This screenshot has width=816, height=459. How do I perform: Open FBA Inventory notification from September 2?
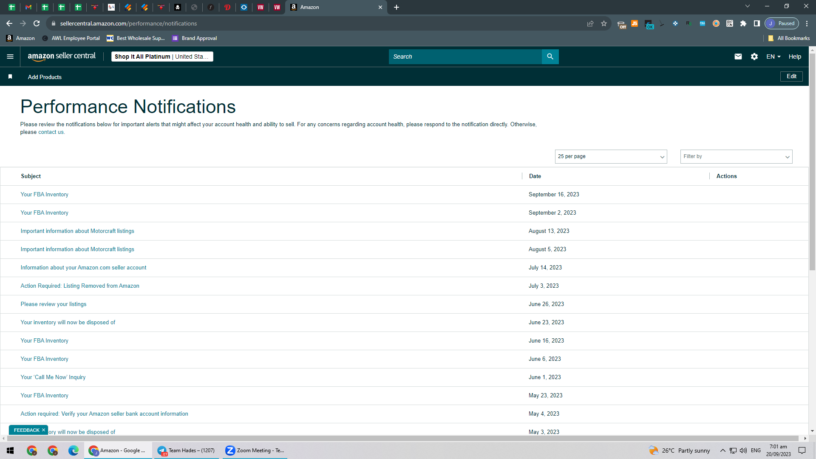click(44, 213)
